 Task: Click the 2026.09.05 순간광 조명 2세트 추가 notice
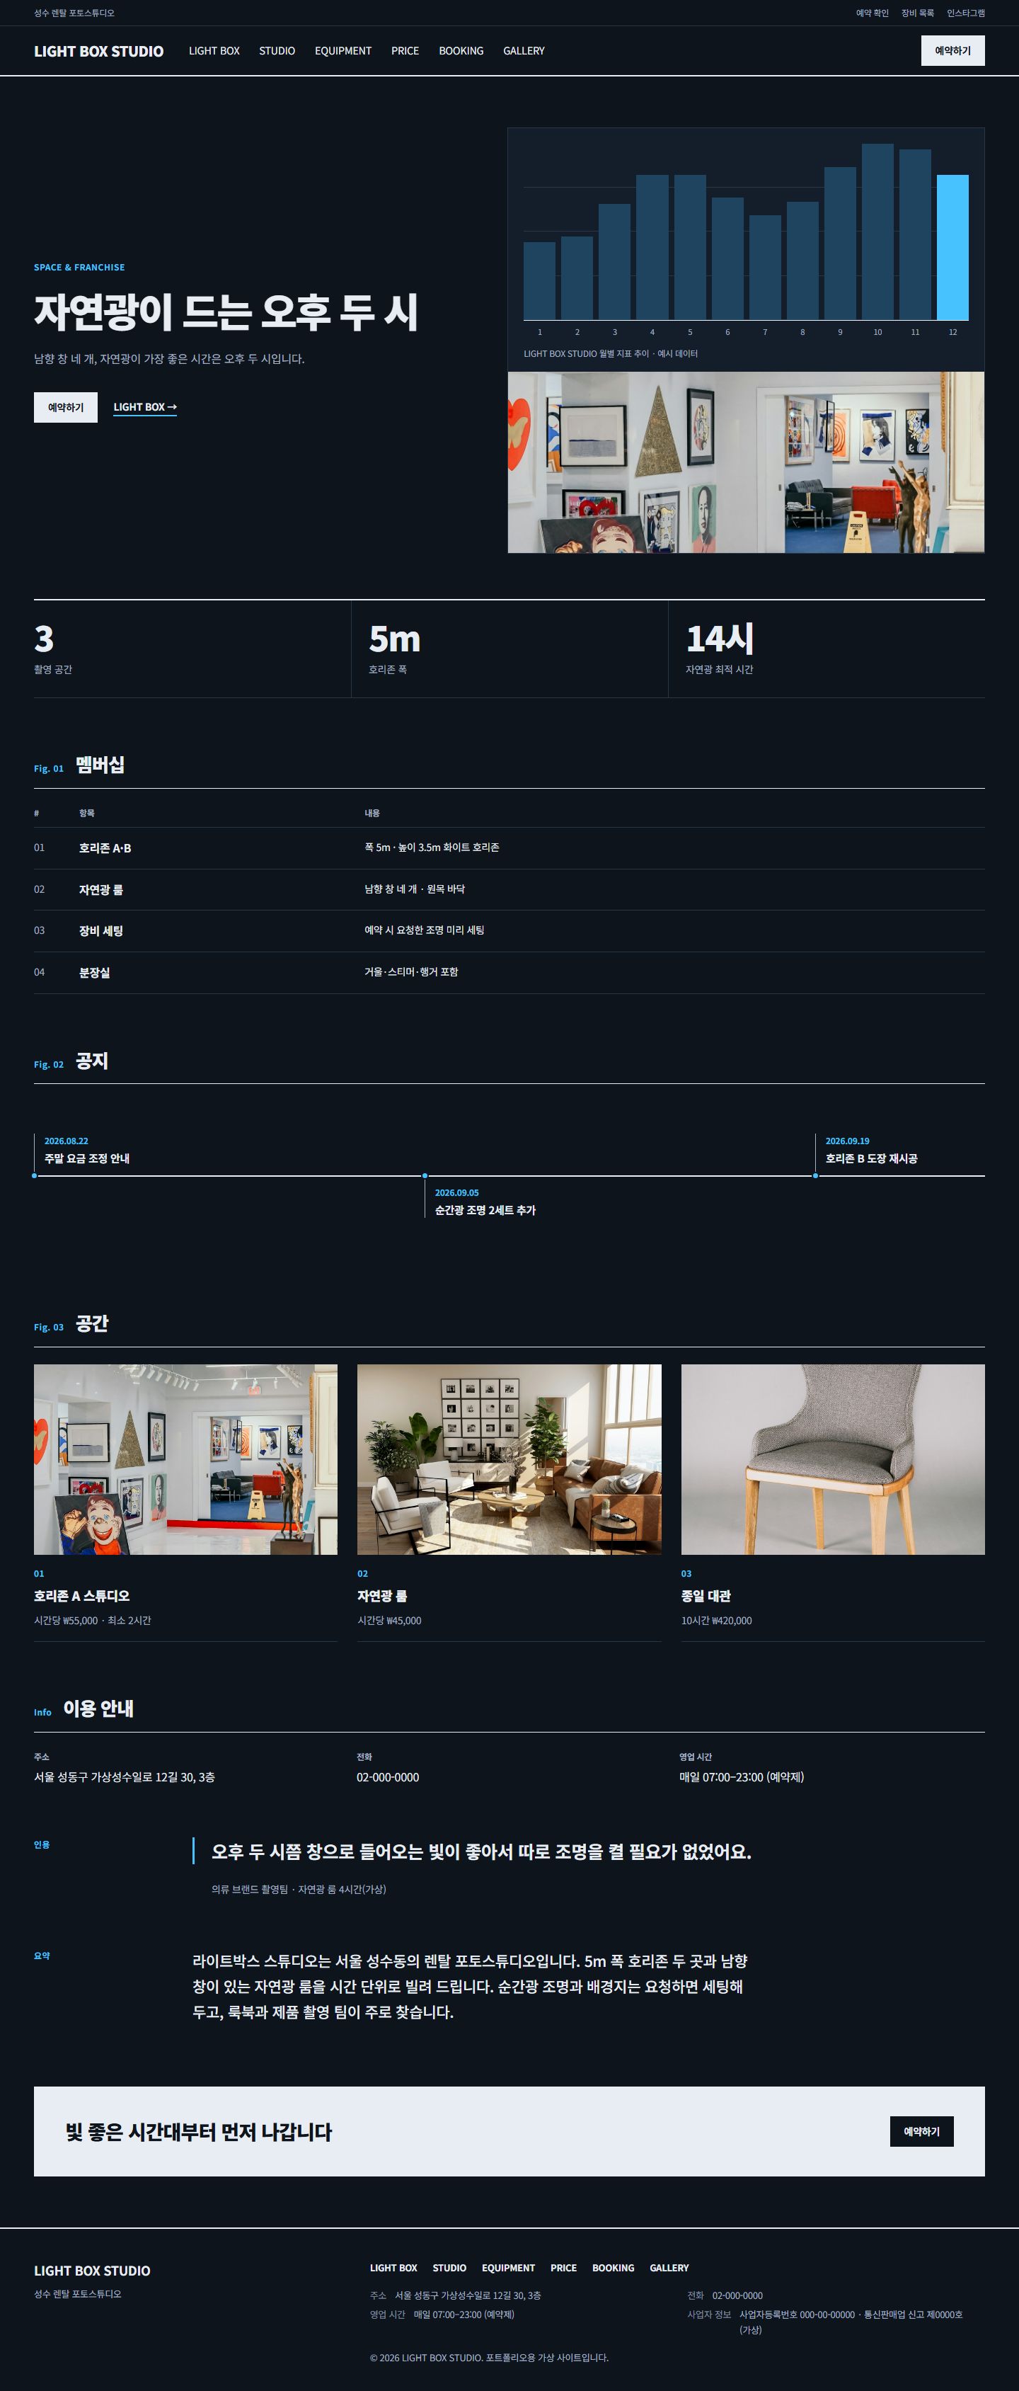(485, 1202)
